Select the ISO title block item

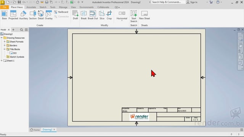pos(14,53)
